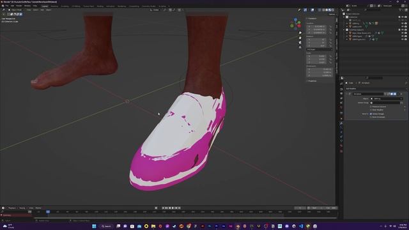Open the Material properties tab

click(341, 146)
